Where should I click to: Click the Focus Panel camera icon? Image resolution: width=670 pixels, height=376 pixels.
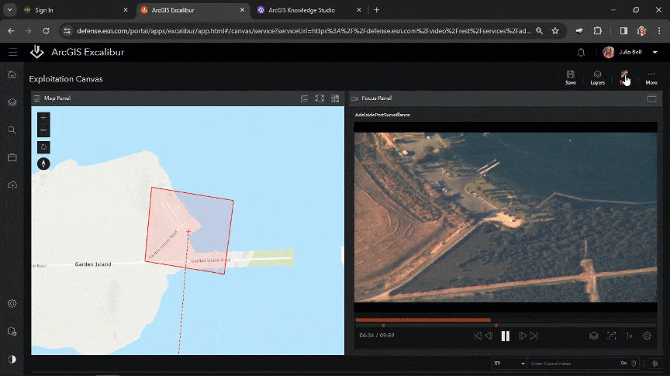354,98
